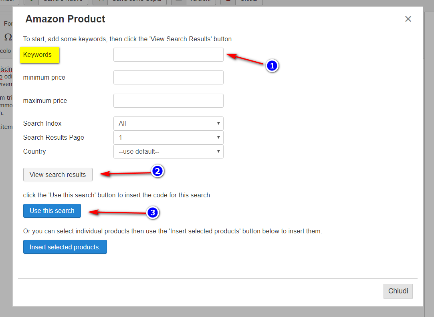
Task: Click the Keywords label
Action: 37,55
